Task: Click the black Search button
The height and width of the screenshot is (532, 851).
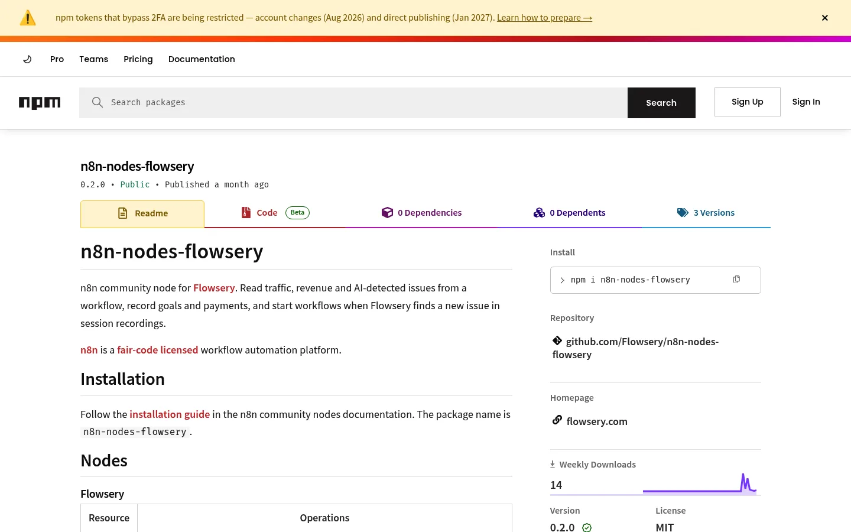Action: (661, 103)
